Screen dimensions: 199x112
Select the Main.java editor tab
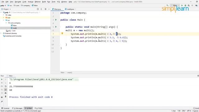pyautogui.click(x=58, y=9)
